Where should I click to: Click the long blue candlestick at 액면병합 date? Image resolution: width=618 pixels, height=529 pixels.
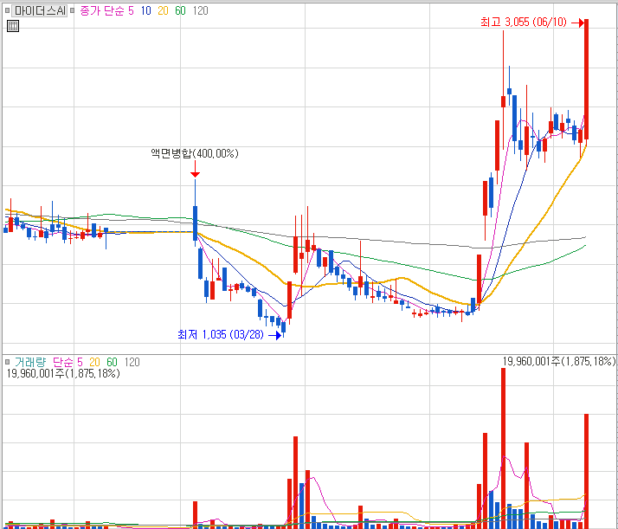tap(195, 223)
